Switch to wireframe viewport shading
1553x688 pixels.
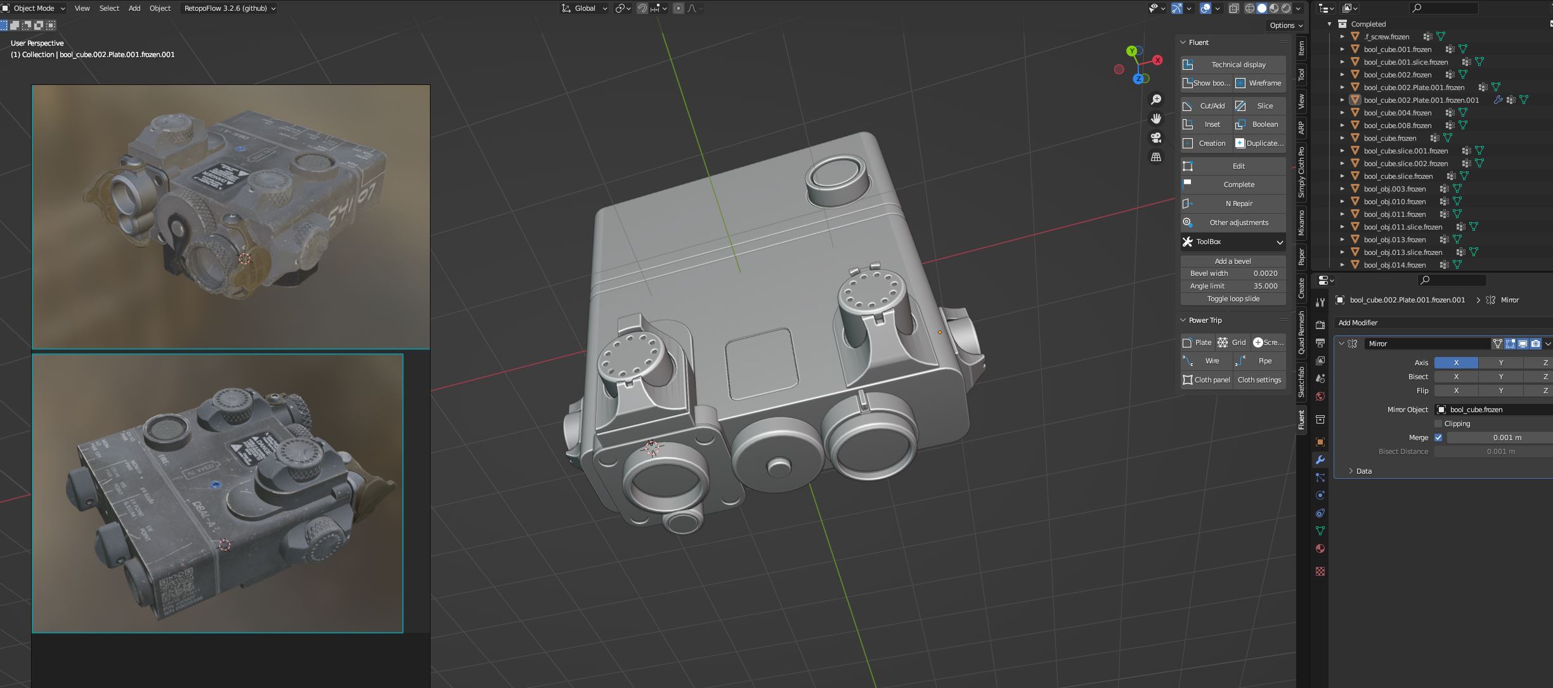coord(1250,8)
